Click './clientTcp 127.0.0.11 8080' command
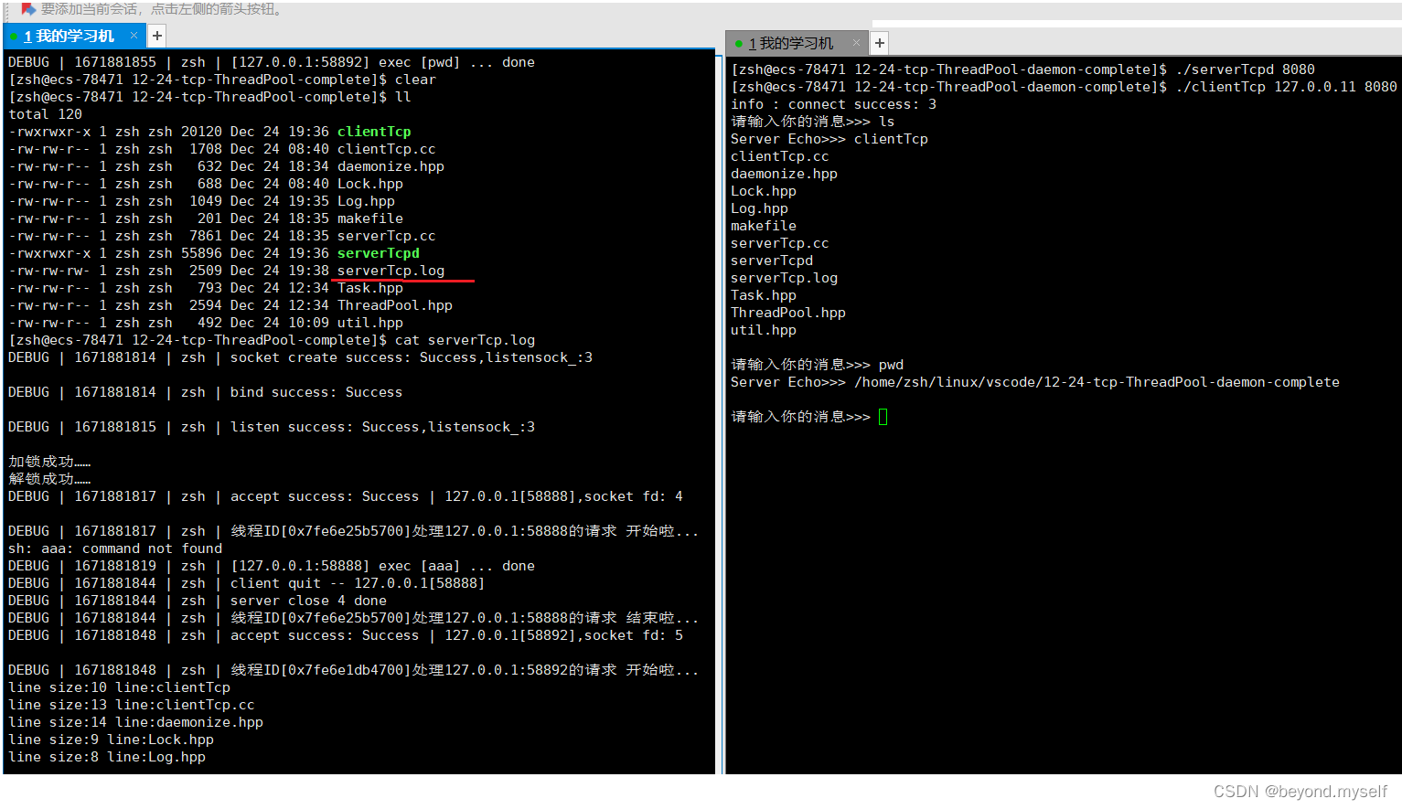 click(1286, 87)
